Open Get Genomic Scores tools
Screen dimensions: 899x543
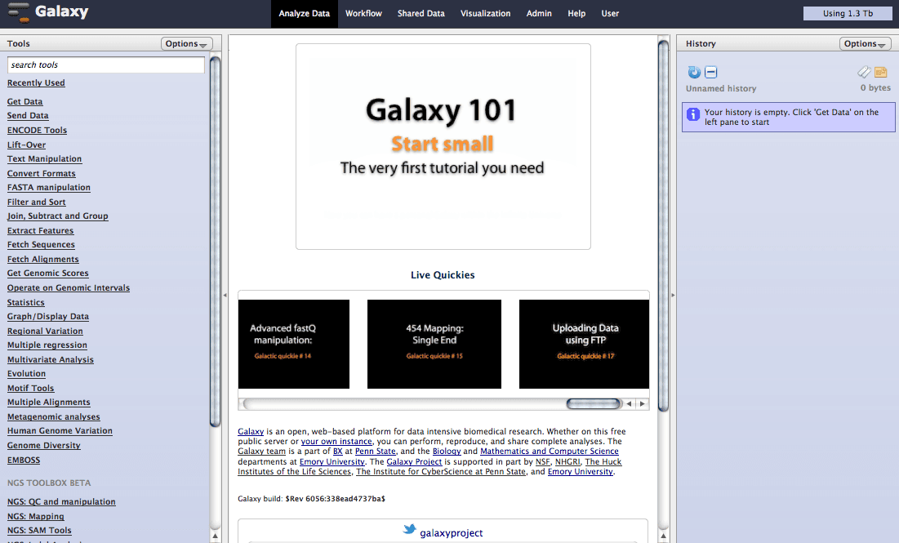(x=48, y=274)
